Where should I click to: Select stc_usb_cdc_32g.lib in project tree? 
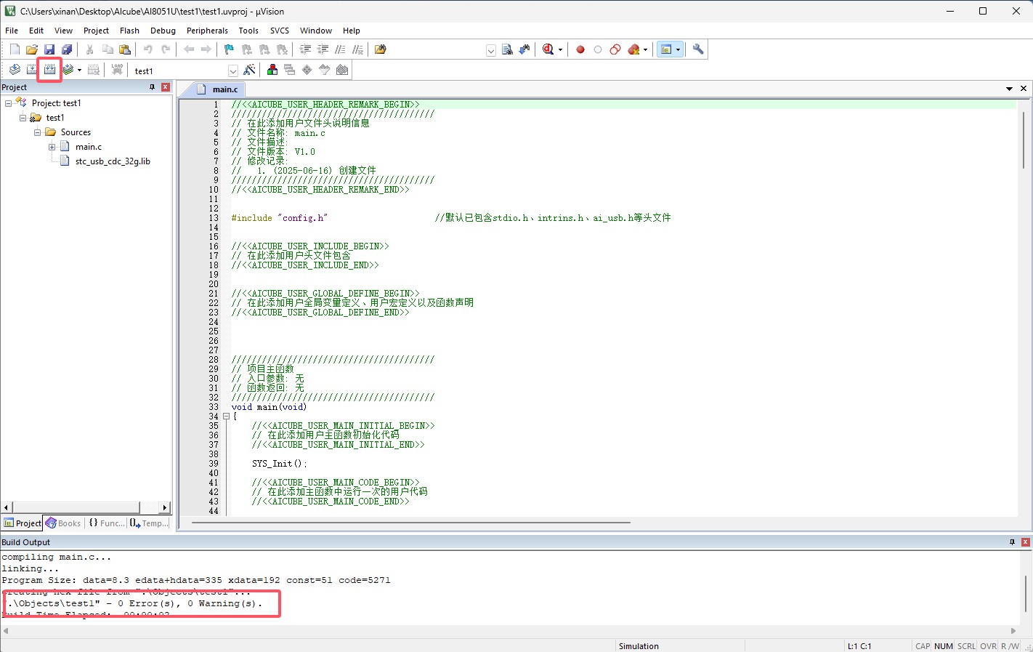(113, 161)
